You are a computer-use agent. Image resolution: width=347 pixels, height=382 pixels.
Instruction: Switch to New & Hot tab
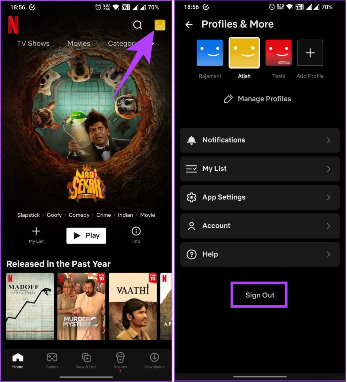coord(86,361)
